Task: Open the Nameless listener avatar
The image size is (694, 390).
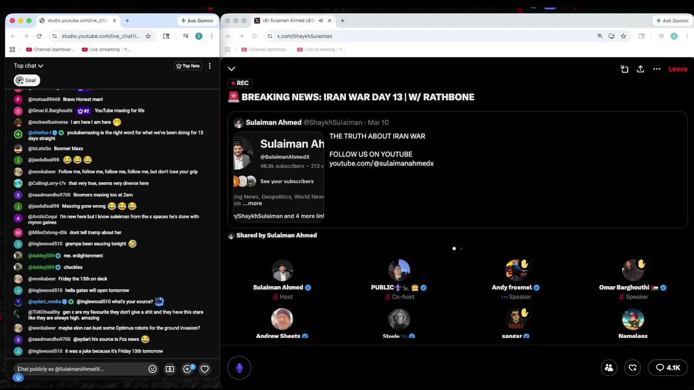Action: [633, 320]
